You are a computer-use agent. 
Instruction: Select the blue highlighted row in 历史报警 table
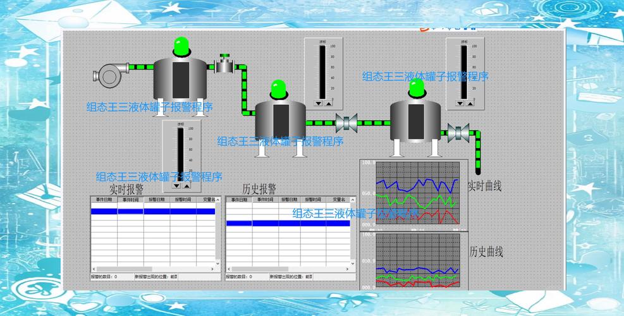tap(288, 223)
